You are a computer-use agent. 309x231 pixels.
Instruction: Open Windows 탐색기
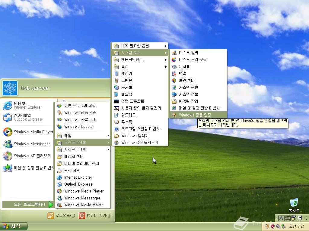pos(140,136)
